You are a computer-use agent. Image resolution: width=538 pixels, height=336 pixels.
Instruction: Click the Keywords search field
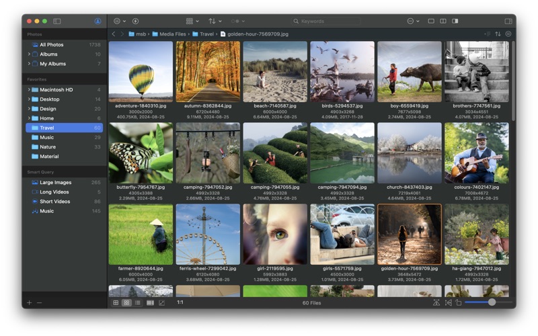point(325,22)
